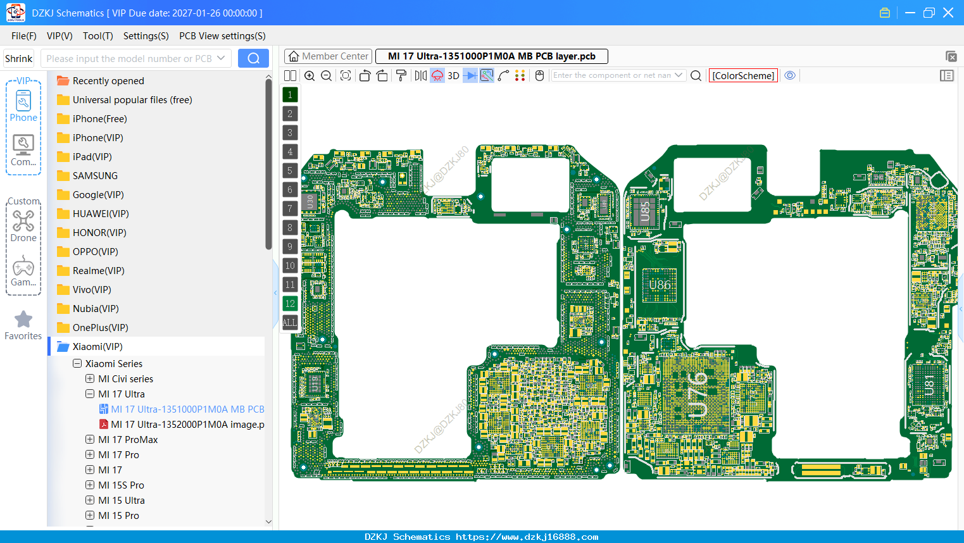Screen dimensions: 964x543
Task: Click the blue search button
Action: coord(253,58)
